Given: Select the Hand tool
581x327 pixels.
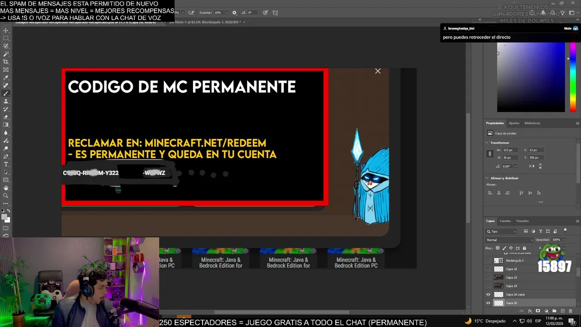Looking at the screenshot, I should coord(5,188).
